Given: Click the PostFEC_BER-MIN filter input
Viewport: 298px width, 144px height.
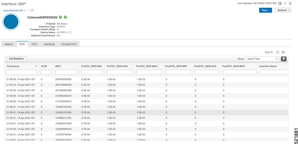Looking at the screenshot, I should click(x=178, y=72).
